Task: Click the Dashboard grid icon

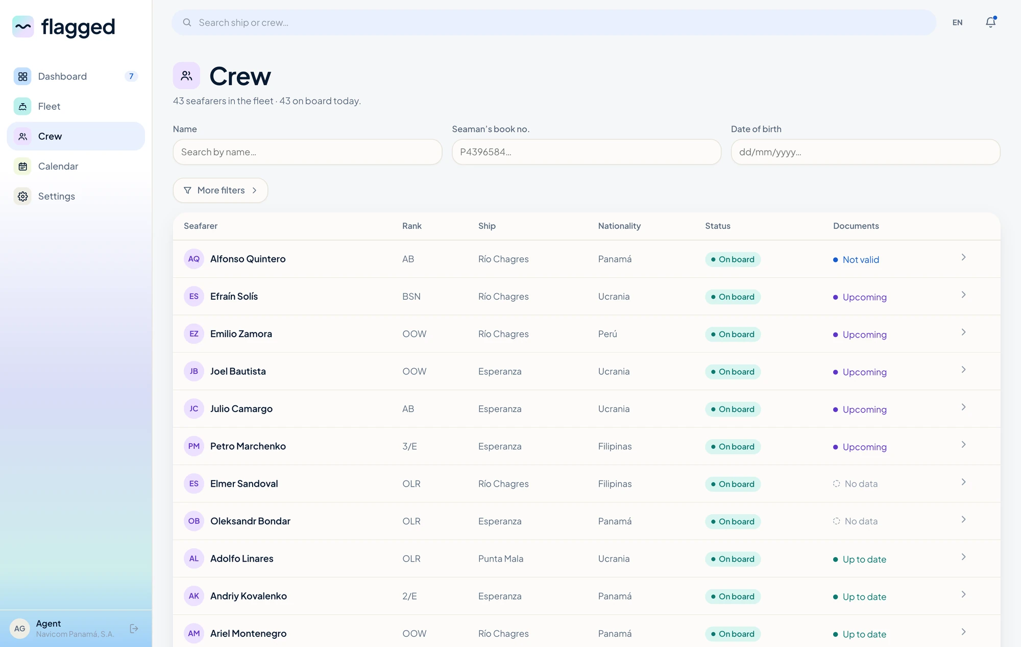Action: click(x=22, y=77)
